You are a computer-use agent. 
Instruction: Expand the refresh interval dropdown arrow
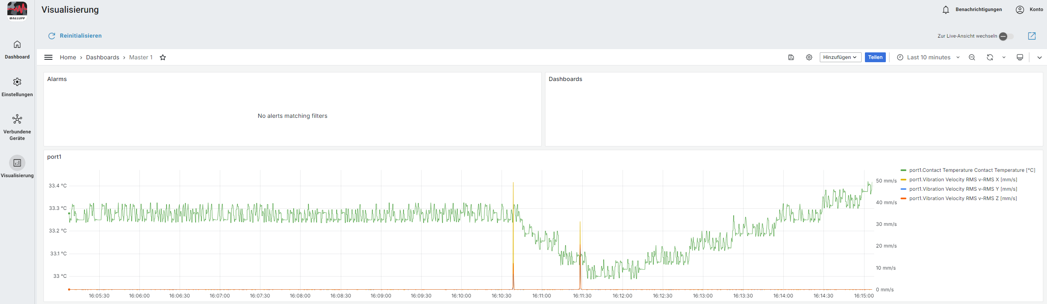pyautogui.click(x=1004, y=57)
